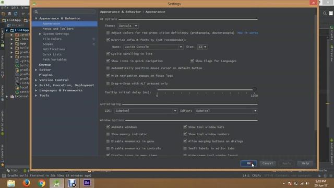Click the ListApp project folder icon
Viewport: 334px width, 188px height.
point(12,30)
